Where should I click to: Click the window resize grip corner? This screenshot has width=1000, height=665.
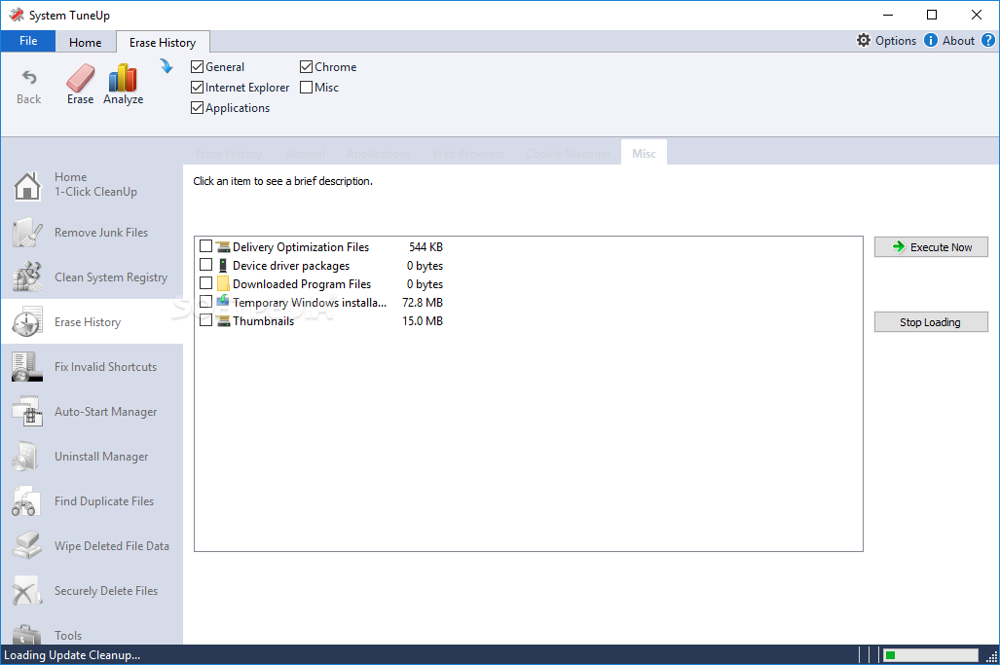pyautogui.click(x=991, y=656)
